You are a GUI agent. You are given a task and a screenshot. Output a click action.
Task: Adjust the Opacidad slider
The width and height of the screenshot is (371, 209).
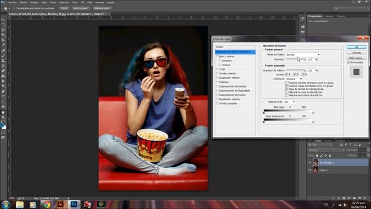pos(296,59)
